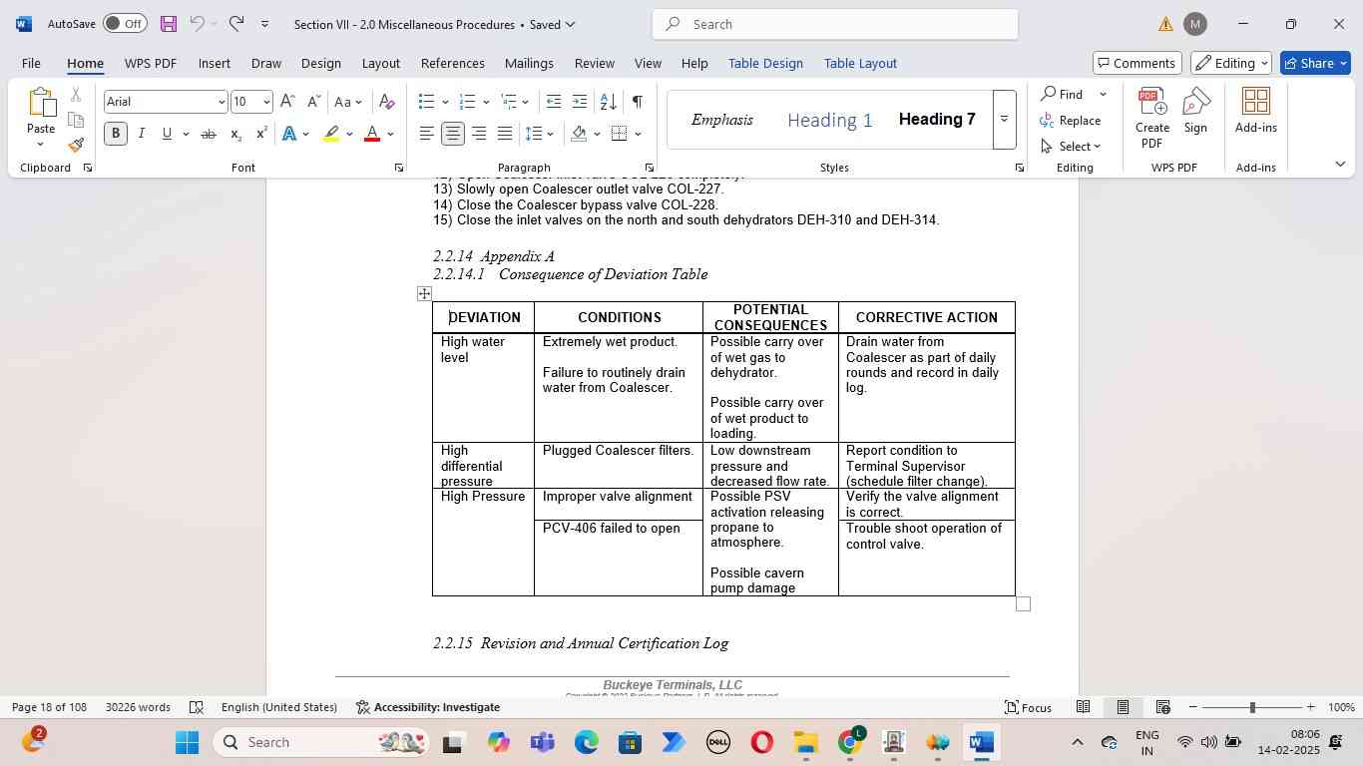
Task: Expand the Styles gallery
Action: tap(1004, 120)
